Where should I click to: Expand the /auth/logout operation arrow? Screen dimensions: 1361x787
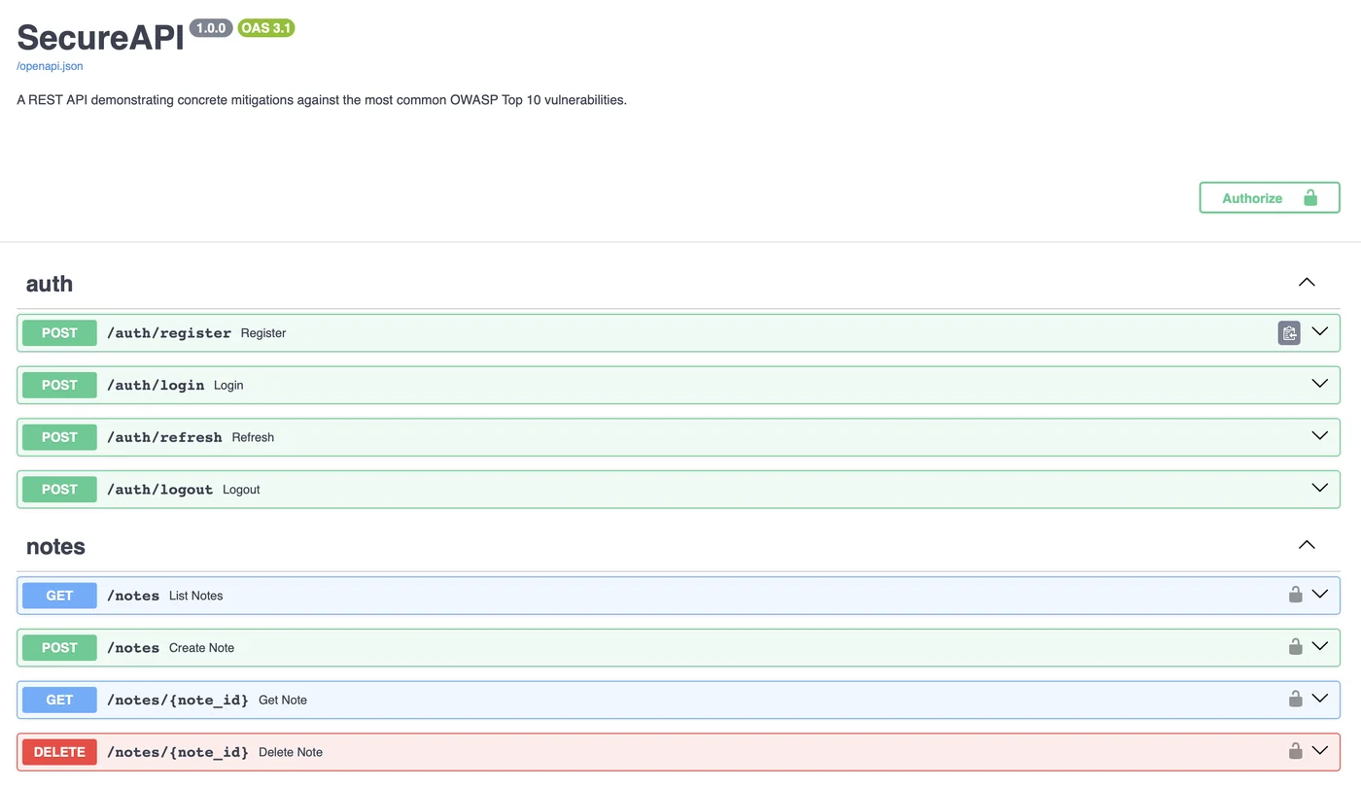click(x=1320, y=488)
